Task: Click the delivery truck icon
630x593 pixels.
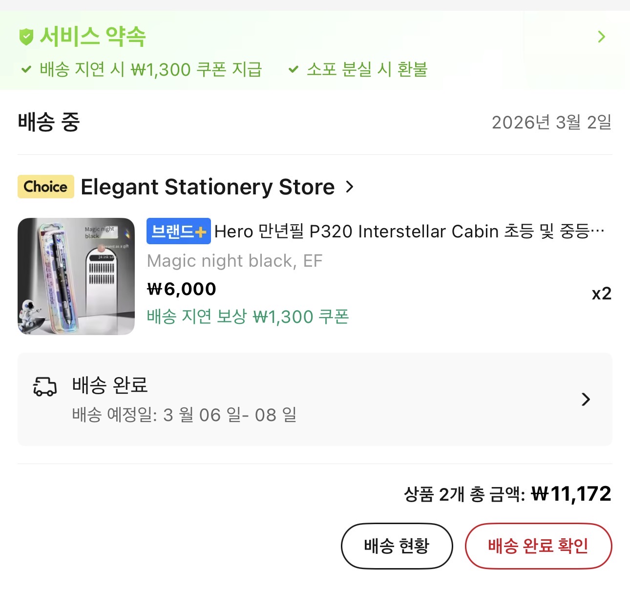Action: 45,386
